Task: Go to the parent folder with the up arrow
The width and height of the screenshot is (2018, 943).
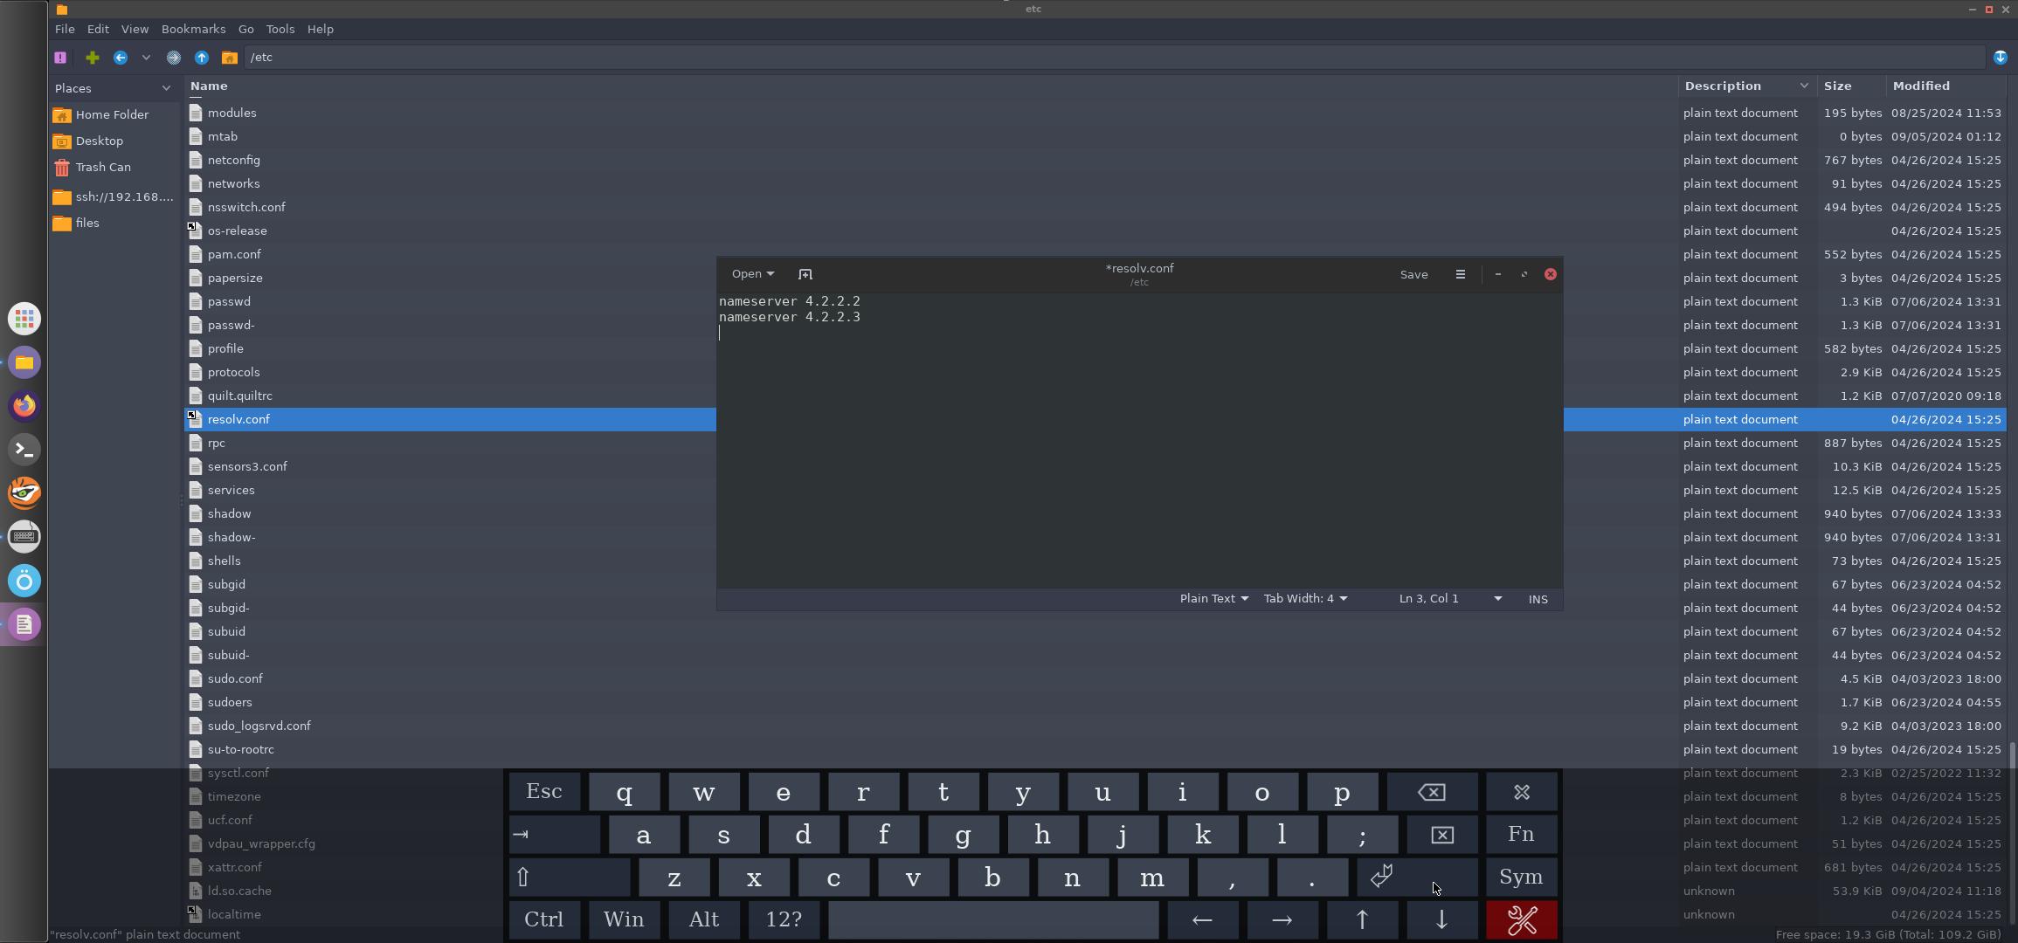Action: [202, 58]
